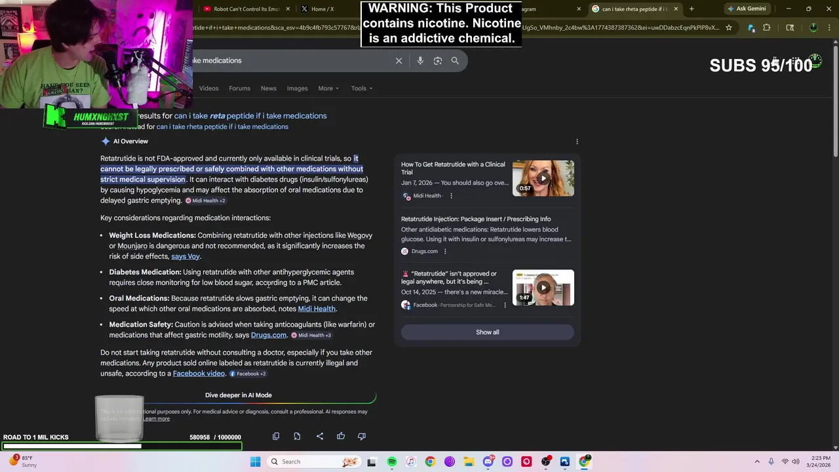Switch to the Images results tab

click(x=297, y=88)
